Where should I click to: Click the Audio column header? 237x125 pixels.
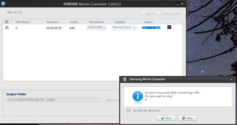click(x=74, y=22)
